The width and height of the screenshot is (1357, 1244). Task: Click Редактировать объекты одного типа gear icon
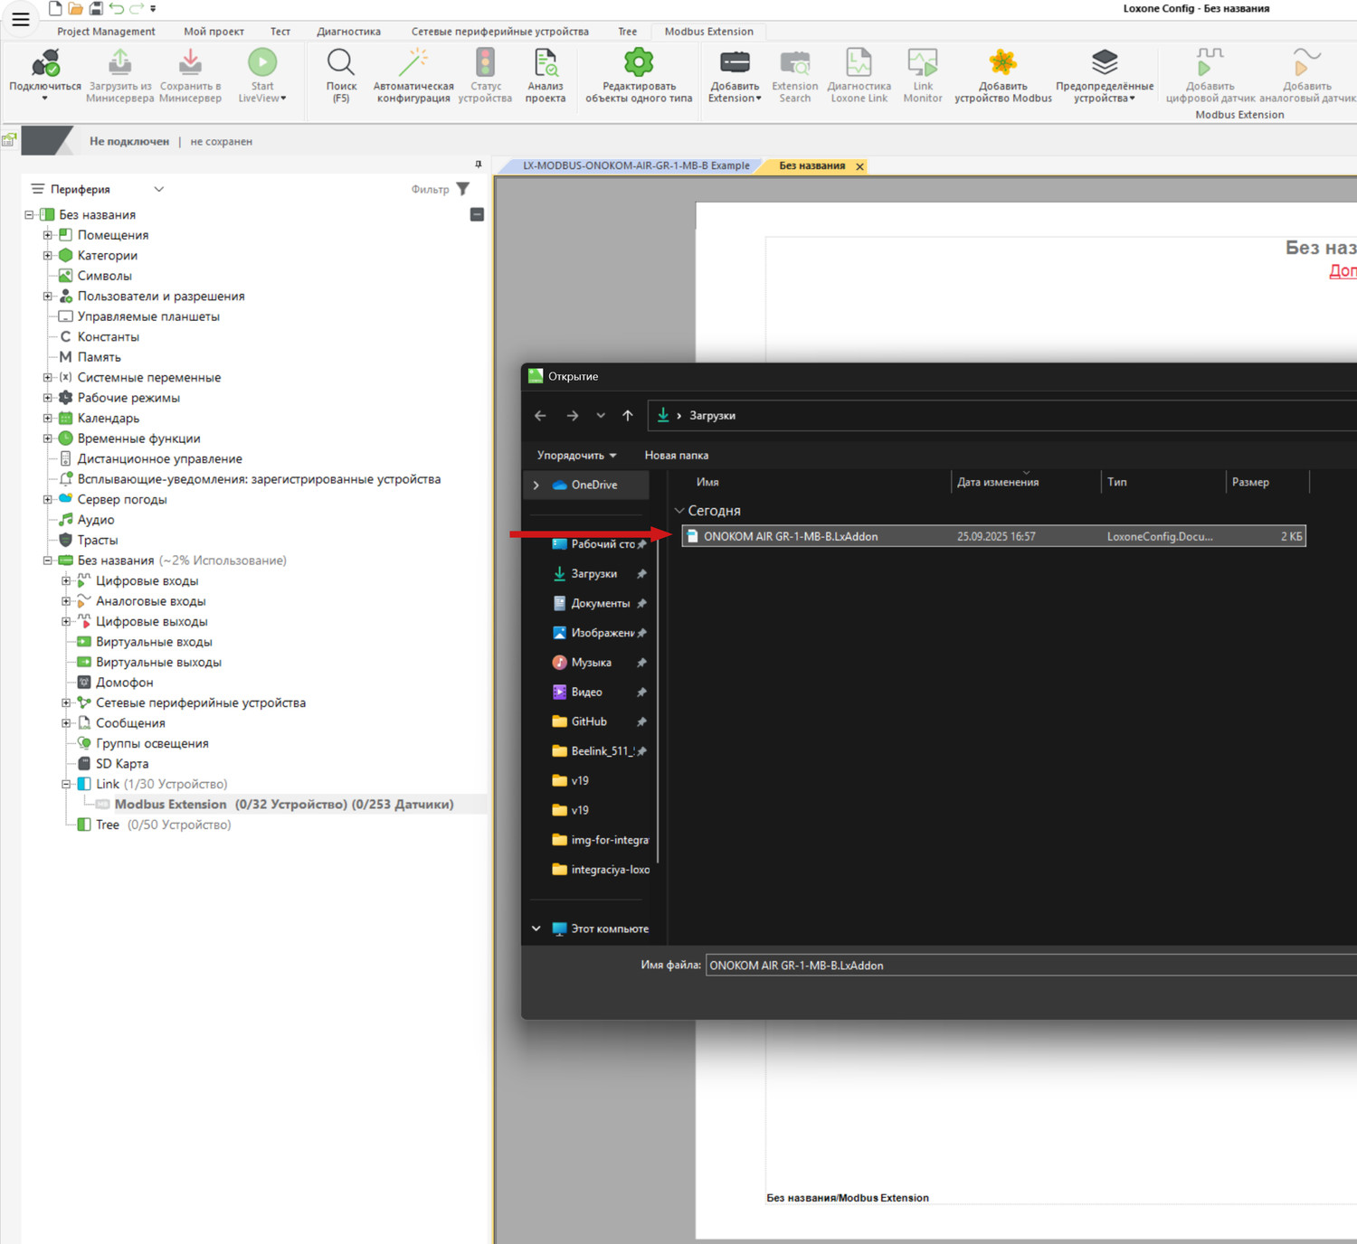638,63
